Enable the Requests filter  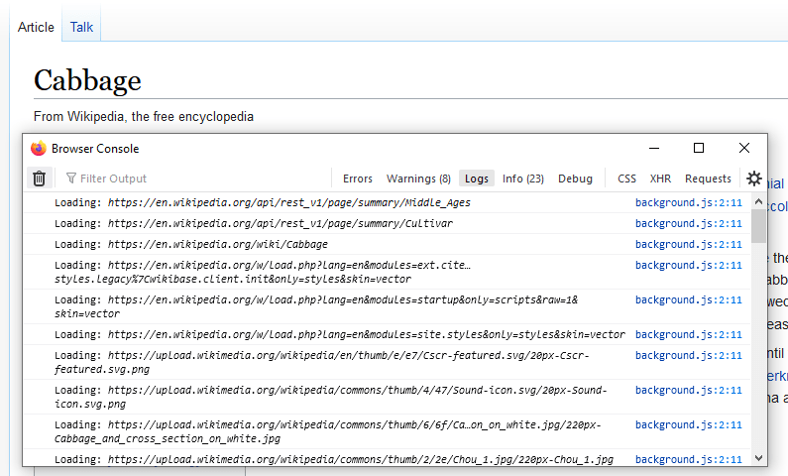click(x=708, y=178)
